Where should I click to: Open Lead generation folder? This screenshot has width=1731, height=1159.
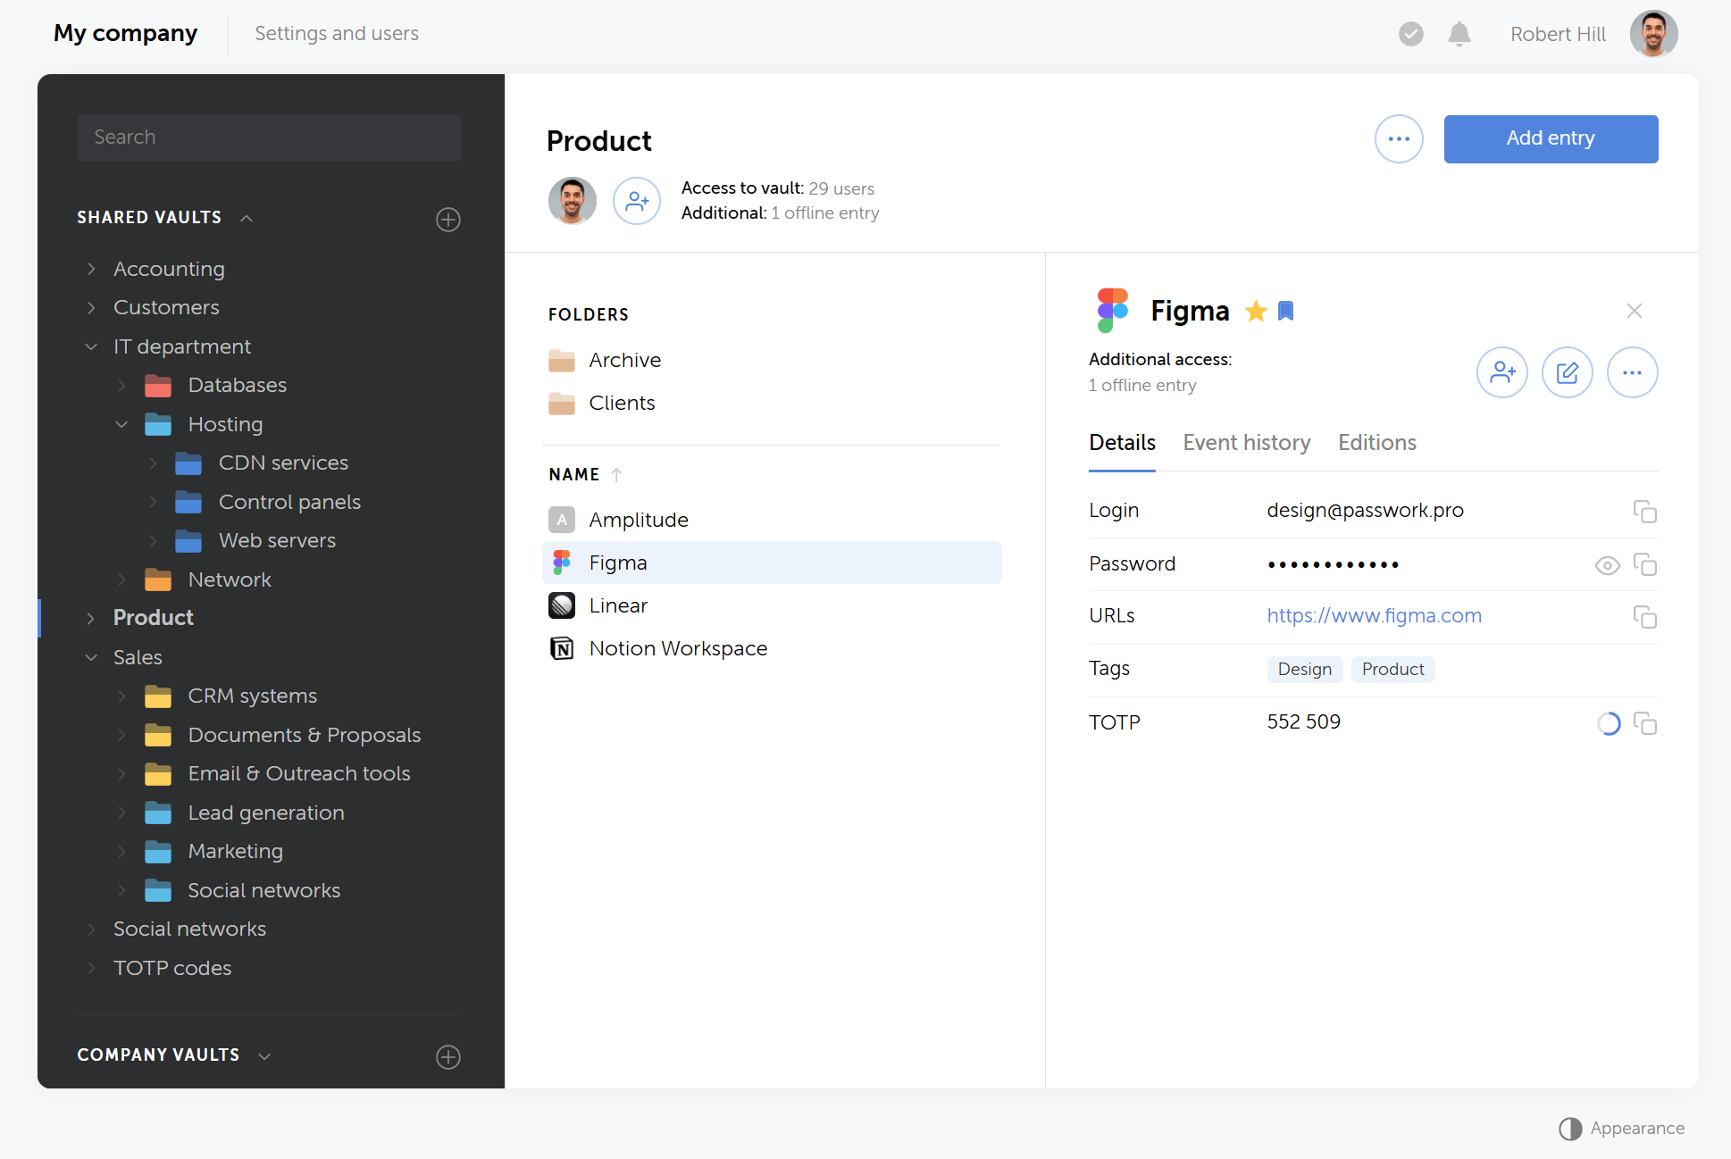[x=266, y=813]
